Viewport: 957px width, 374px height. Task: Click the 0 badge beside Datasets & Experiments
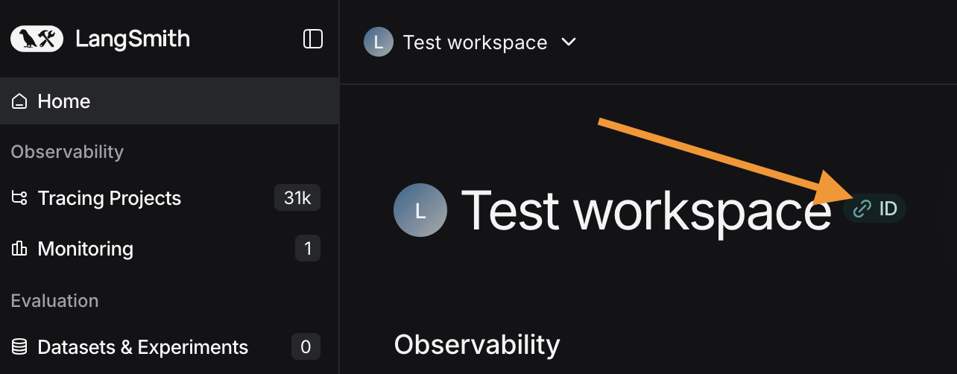306,347
